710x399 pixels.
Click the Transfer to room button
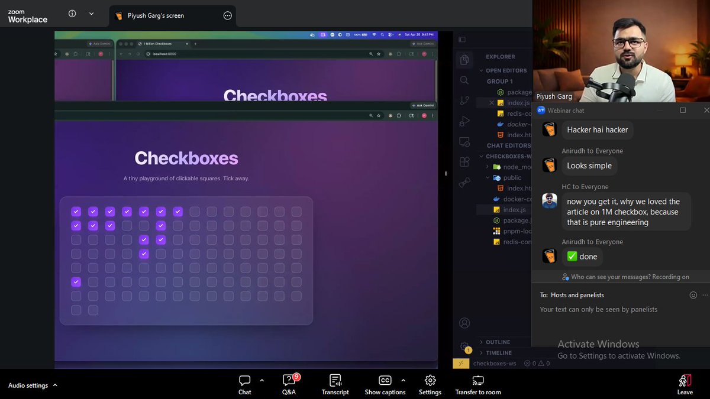tap(478, 383)
